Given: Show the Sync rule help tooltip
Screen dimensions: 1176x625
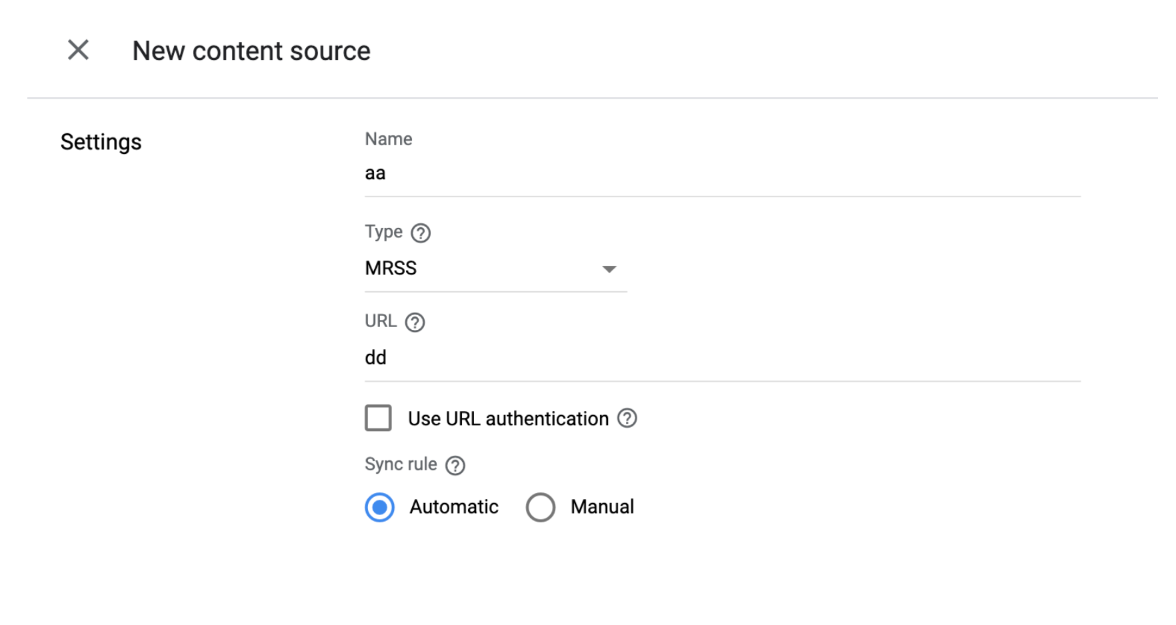Looking at the screenshot, I should (455, 465).
